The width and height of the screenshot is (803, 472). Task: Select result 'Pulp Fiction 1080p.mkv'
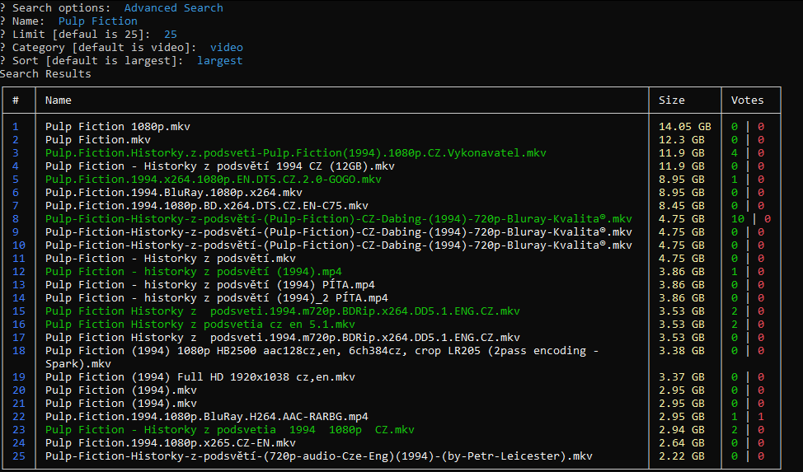tap(118, 127)
